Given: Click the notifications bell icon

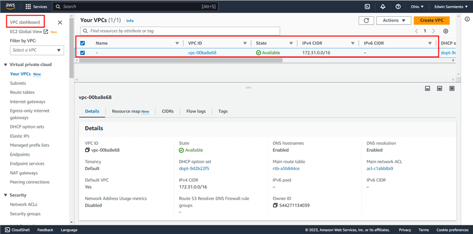Looking at the screenshot, I should tap(383, 7).
